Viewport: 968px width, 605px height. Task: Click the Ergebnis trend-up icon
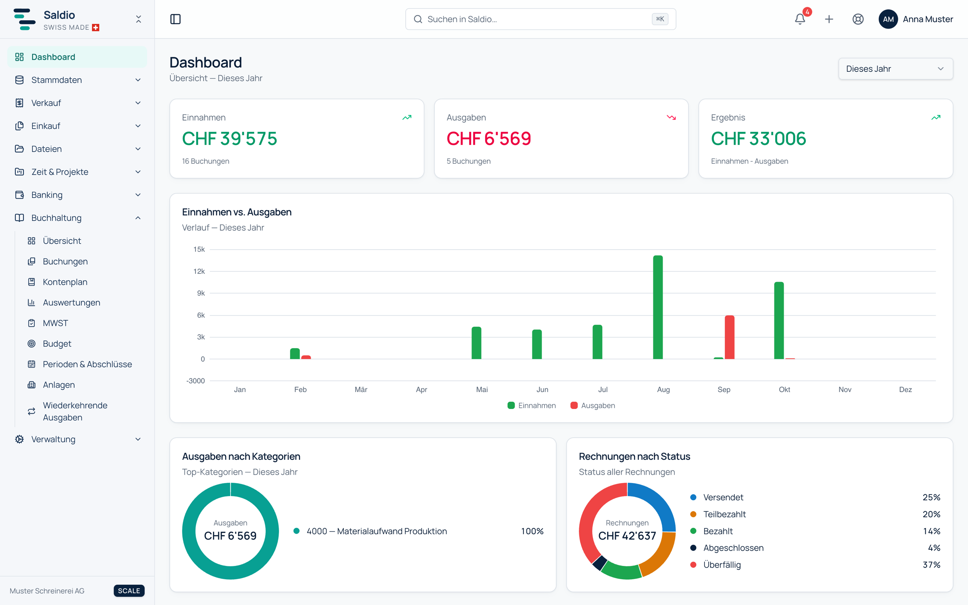[x=936, y=117]
